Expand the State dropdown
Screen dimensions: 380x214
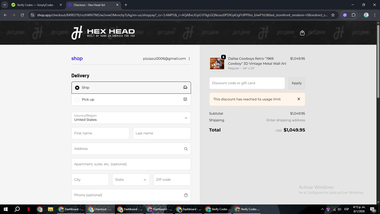coord(131,180)
